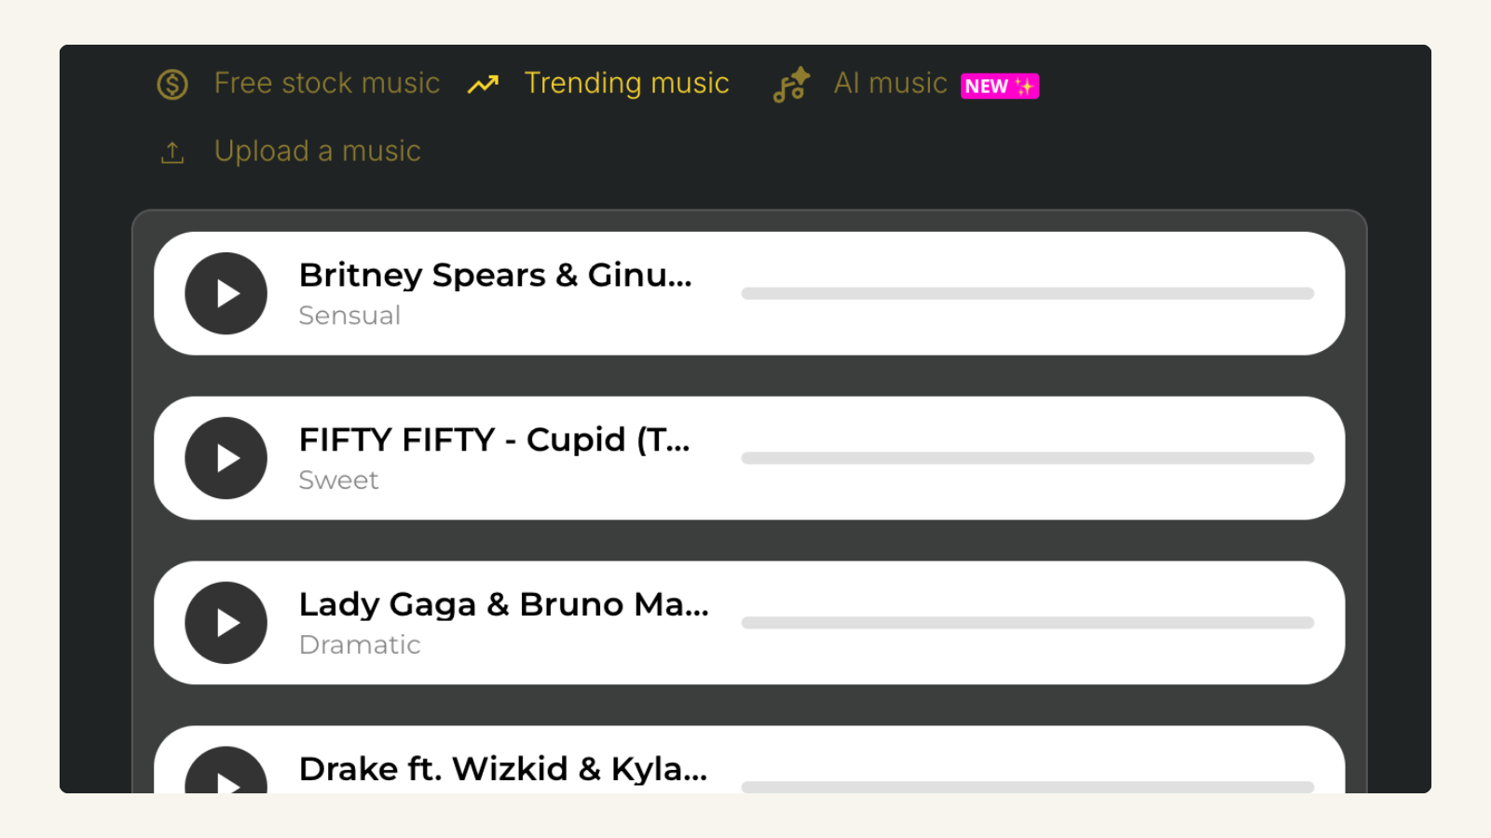Click the pink NEW badge
This screenshot has width=1491, height=838.
[x=1000, y=87]
